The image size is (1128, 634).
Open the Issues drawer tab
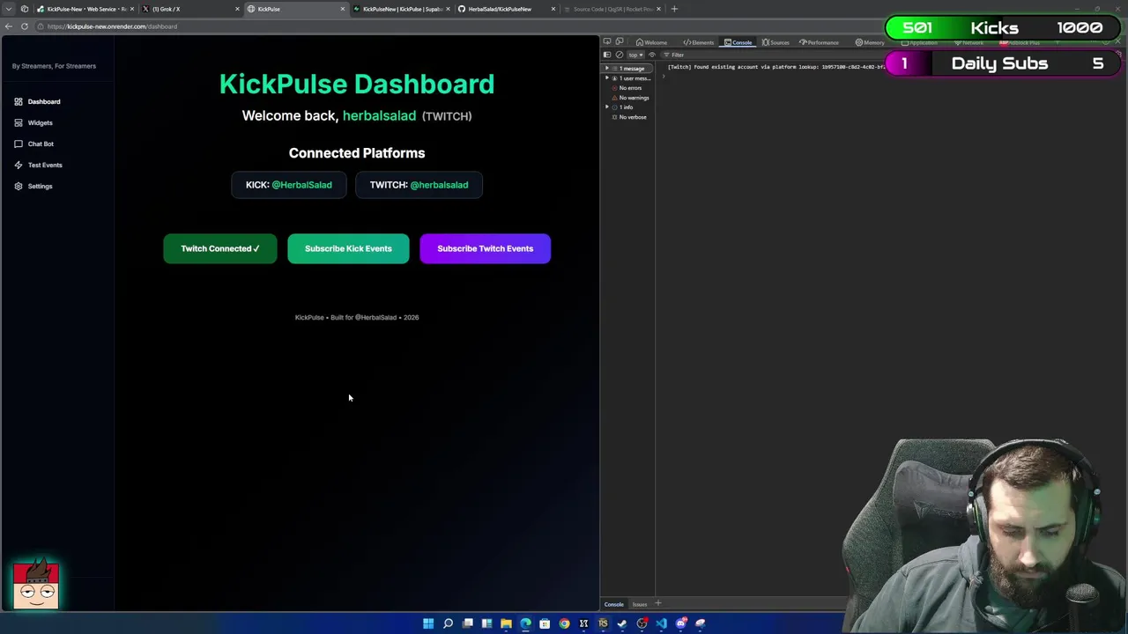[640, 604]
